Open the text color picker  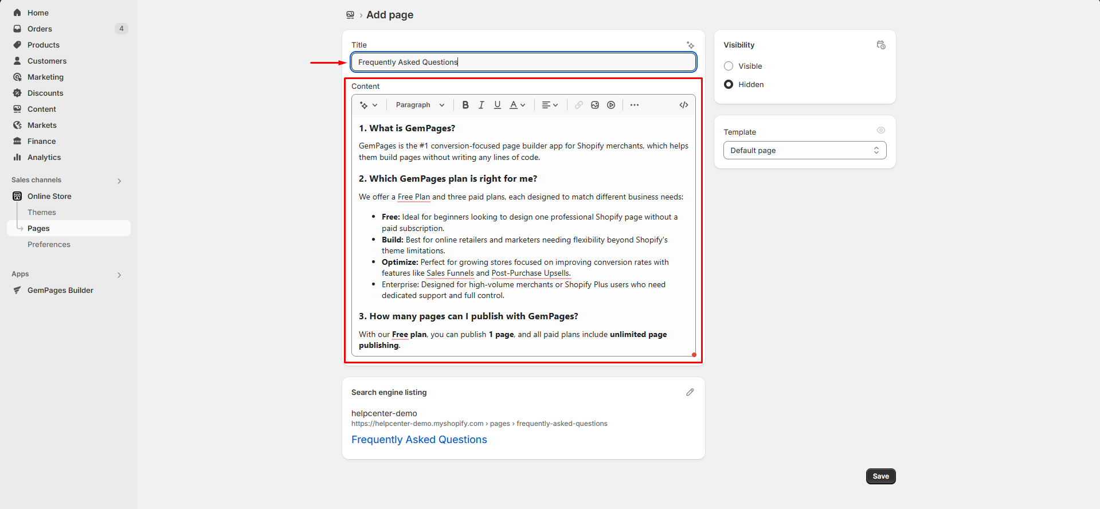tap(518, 105)
